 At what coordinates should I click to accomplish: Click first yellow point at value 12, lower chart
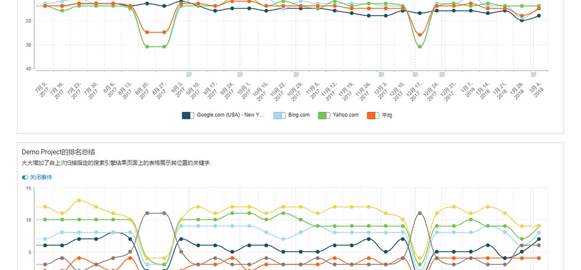click(45, 207)
